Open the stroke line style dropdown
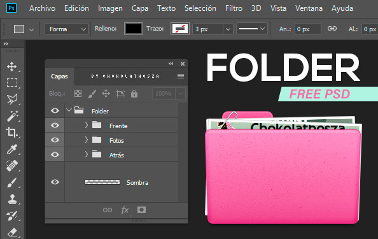This screenshot has height=239, width=378. (x=251, y=29)
